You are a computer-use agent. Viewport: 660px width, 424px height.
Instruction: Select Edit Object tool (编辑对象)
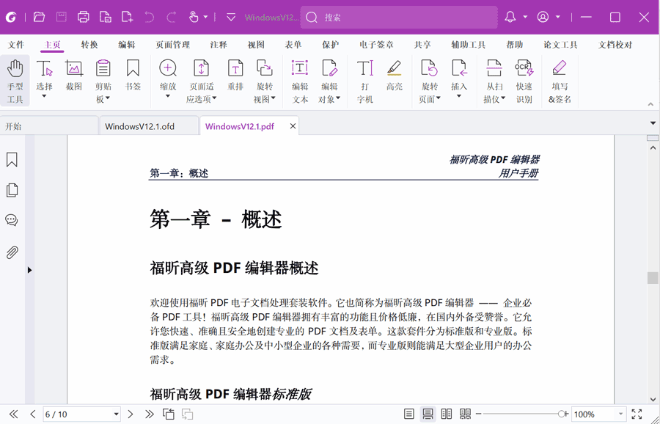pos(329,81)
